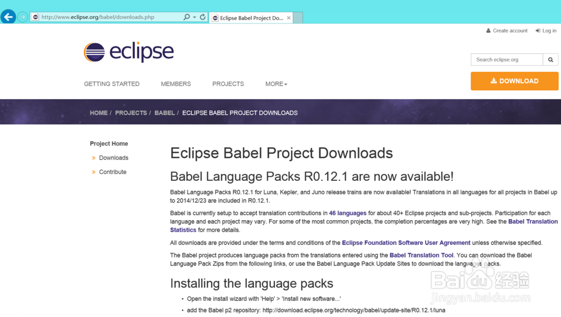Open the Contribute sidebar link
This screenshot has height=317, width=561.
point(113,172)
